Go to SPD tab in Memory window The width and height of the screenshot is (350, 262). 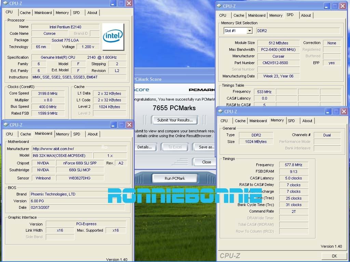(x=291, y=121)
